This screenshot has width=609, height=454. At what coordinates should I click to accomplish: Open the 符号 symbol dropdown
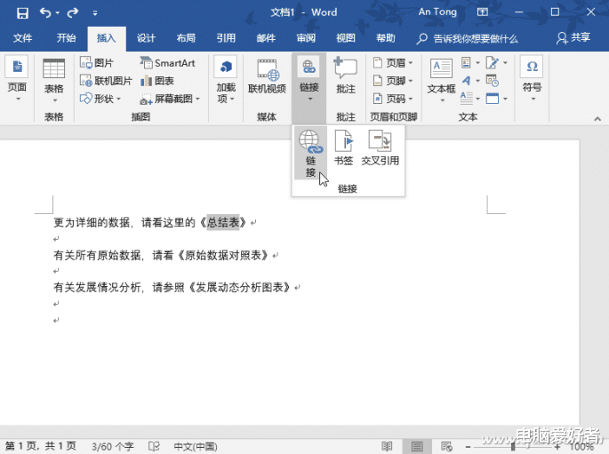point(533,80)
